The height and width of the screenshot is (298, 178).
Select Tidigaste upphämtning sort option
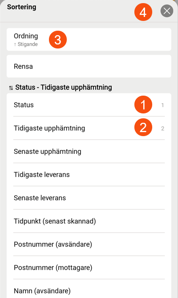tap(89, 128)
